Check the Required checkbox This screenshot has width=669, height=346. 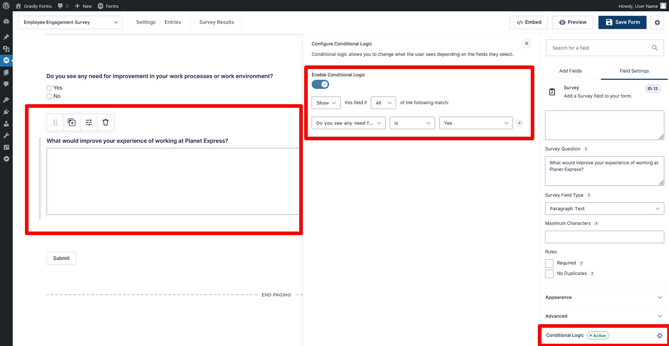click(x=549, y=263)
